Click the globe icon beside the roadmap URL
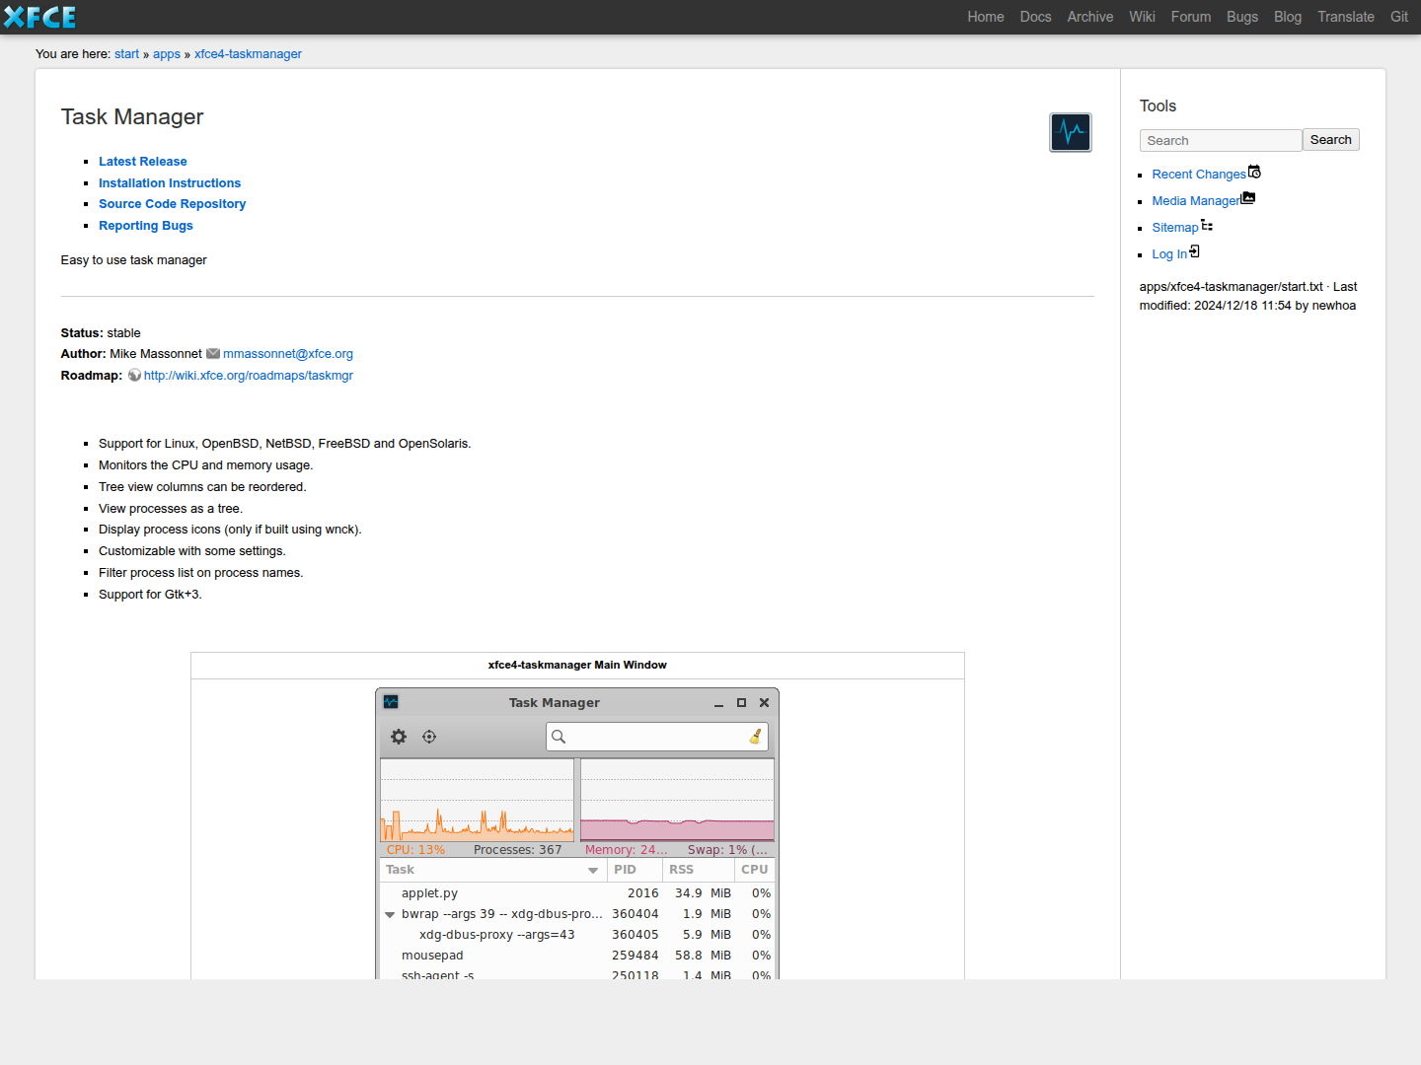The image size is (1421, 1065). (134, 376)
